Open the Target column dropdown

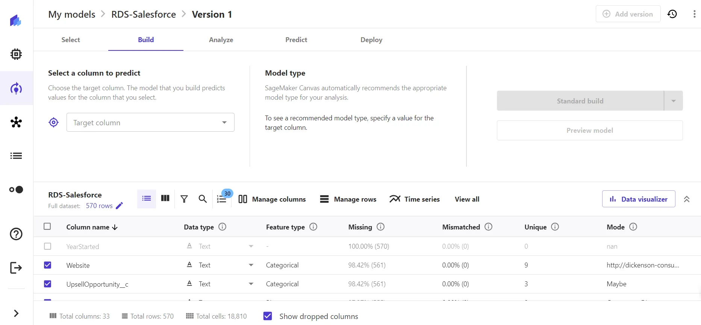point(150,122)
